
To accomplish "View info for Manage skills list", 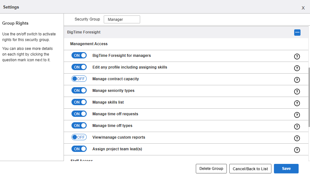I will tap(297, 103).
